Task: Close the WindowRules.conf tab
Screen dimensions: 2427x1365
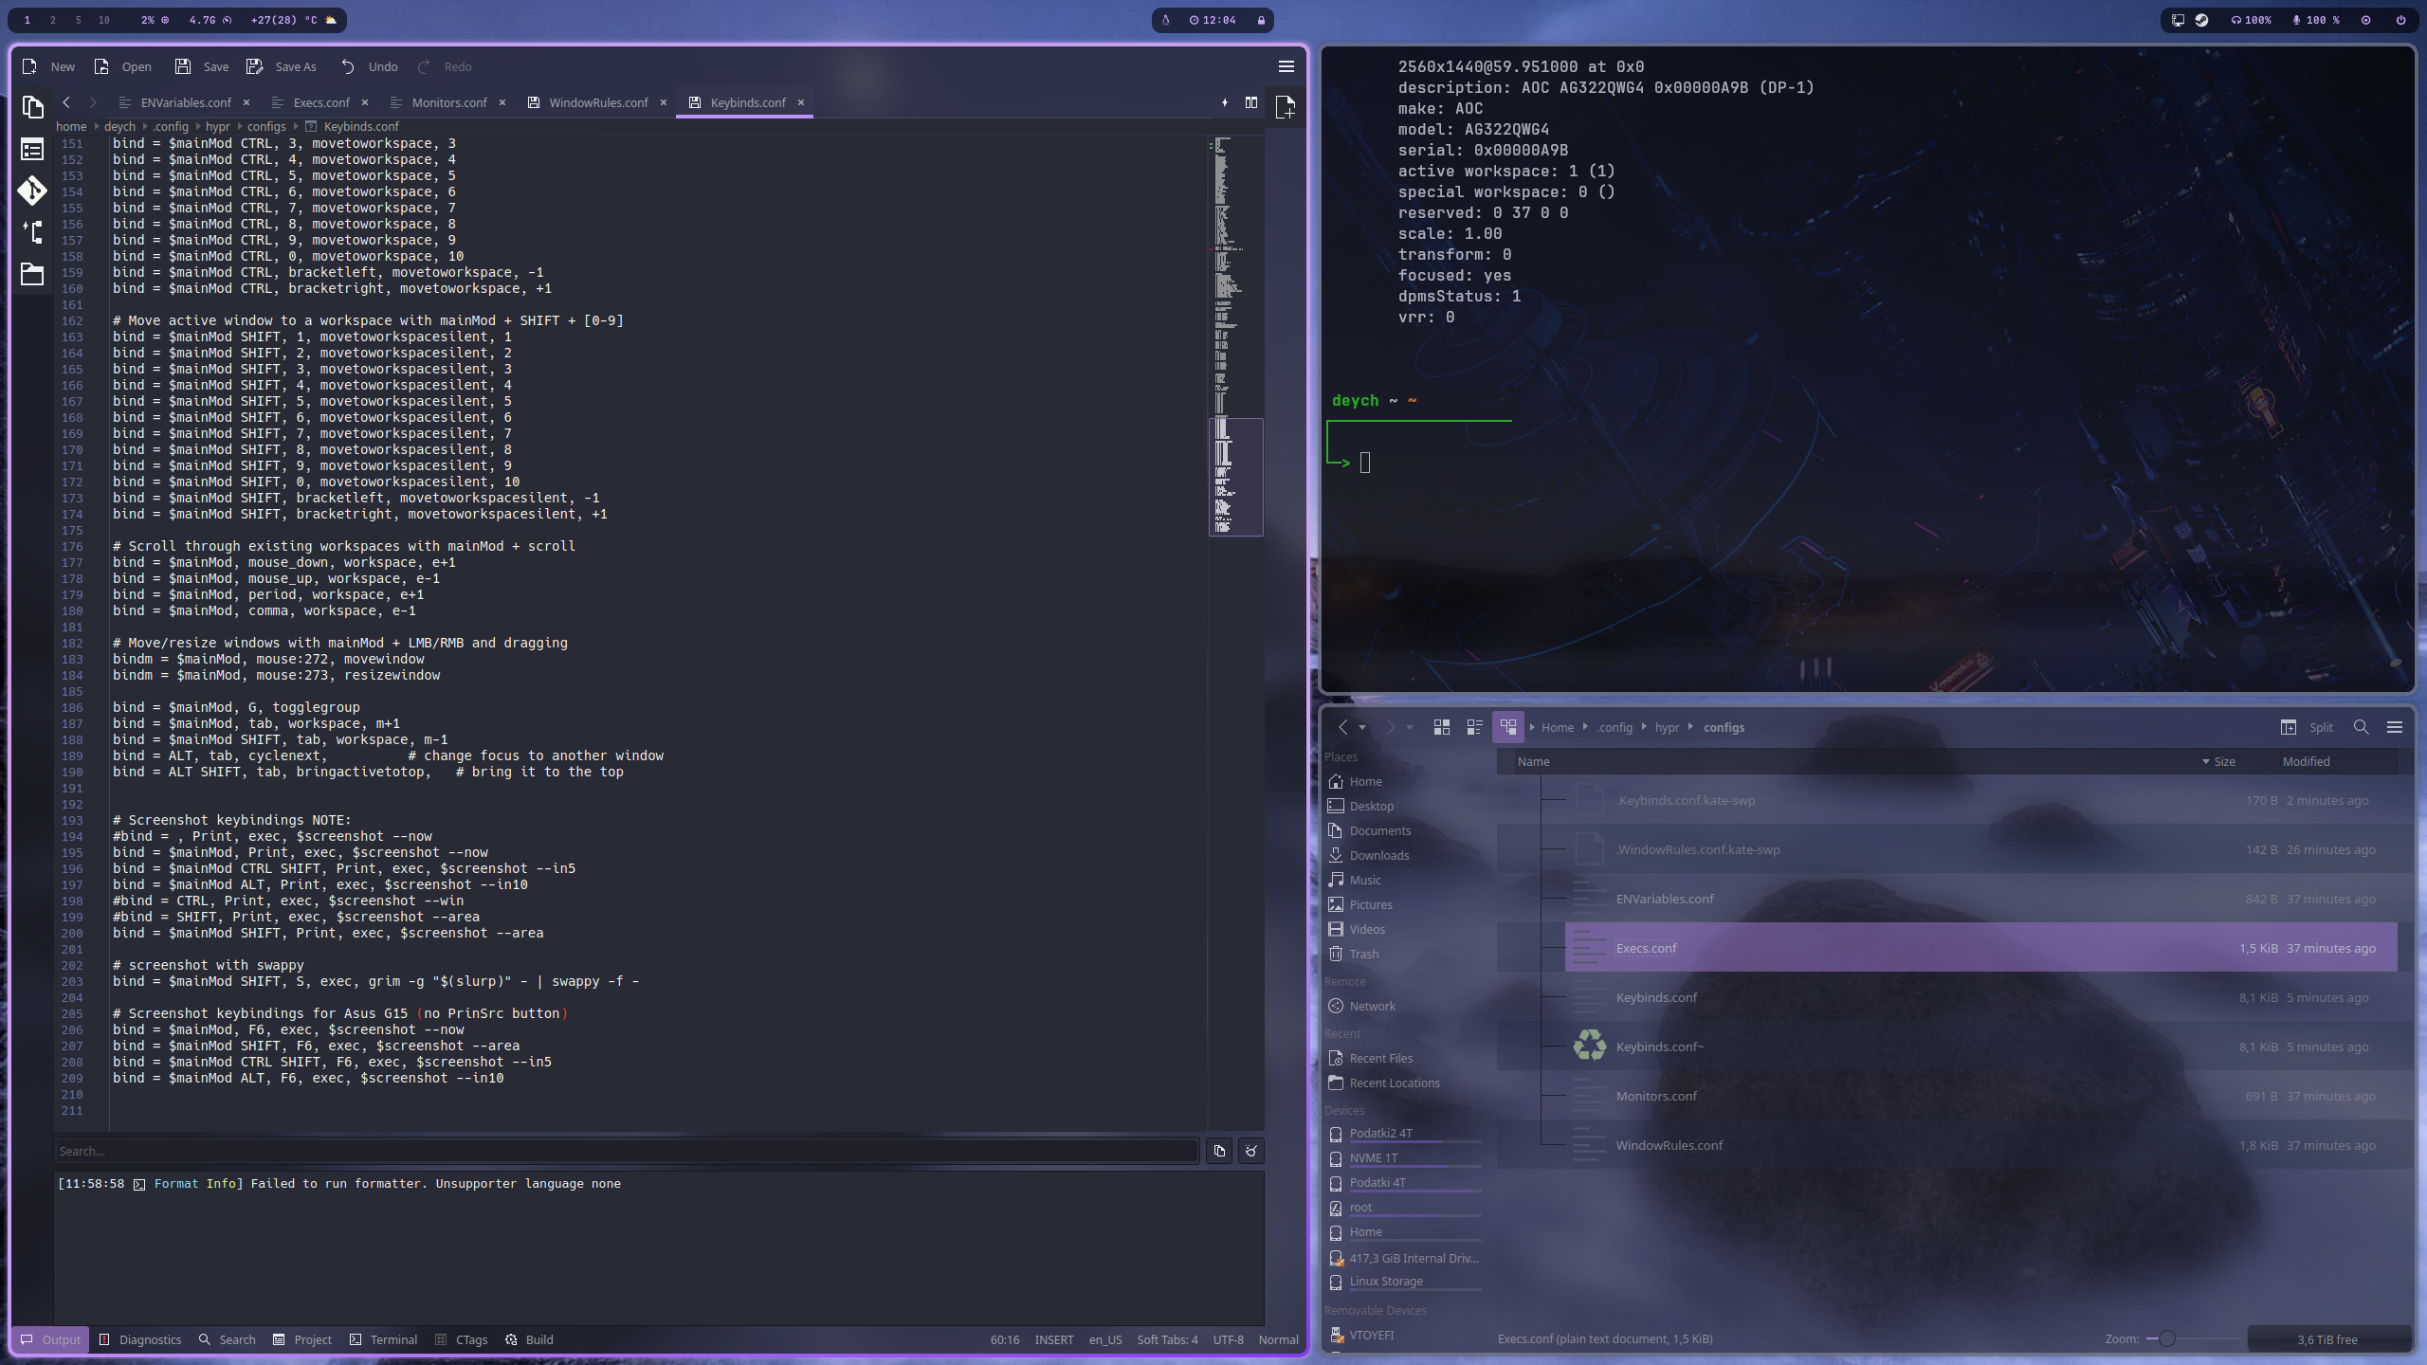Action: [x=664, y=102]
